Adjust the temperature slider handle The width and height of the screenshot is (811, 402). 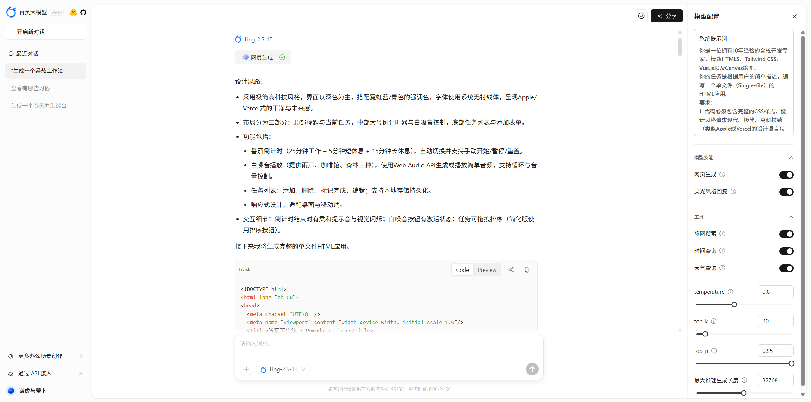click(734, 305)
